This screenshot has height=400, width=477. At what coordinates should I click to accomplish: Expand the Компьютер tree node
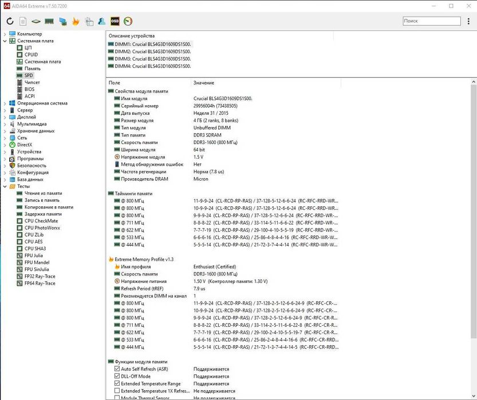[x=5, y=34]
